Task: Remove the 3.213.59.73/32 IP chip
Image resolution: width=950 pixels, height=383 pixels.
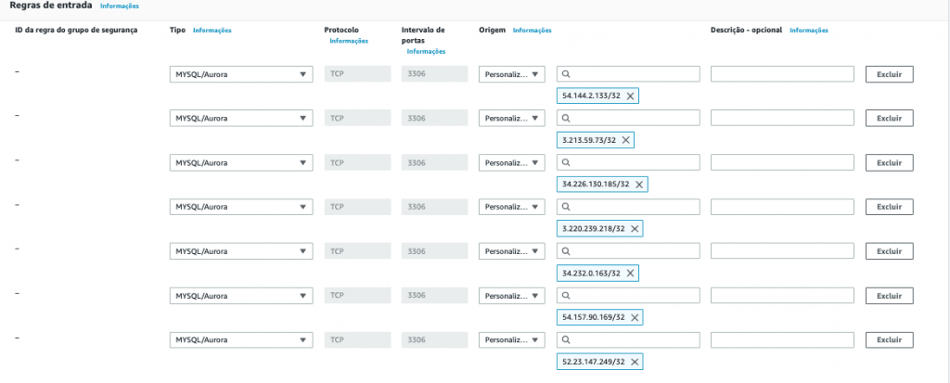Action: click(x=626, y=140)
